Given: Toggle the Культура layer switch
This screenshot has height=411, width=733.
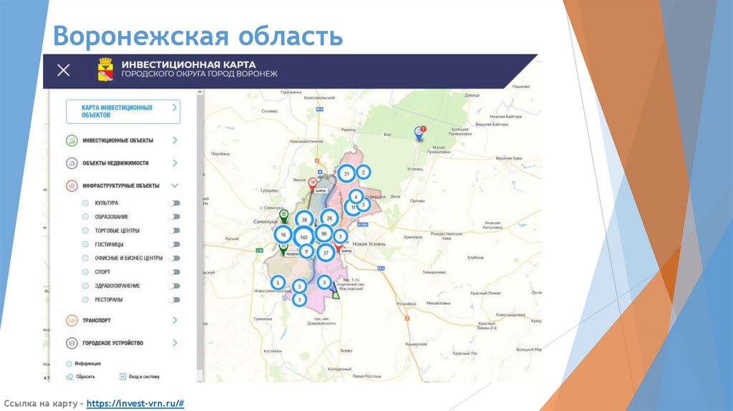Looking at the screenshot, I should 175,203.
